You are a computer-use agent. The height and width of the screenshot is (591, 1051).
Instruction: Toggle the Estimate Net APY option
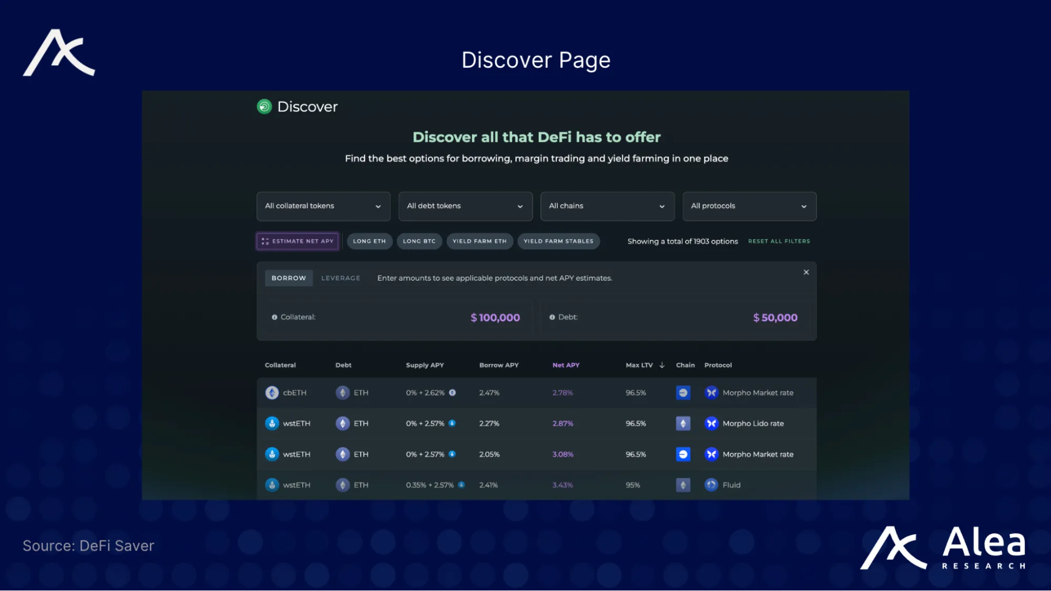[297, 241]
